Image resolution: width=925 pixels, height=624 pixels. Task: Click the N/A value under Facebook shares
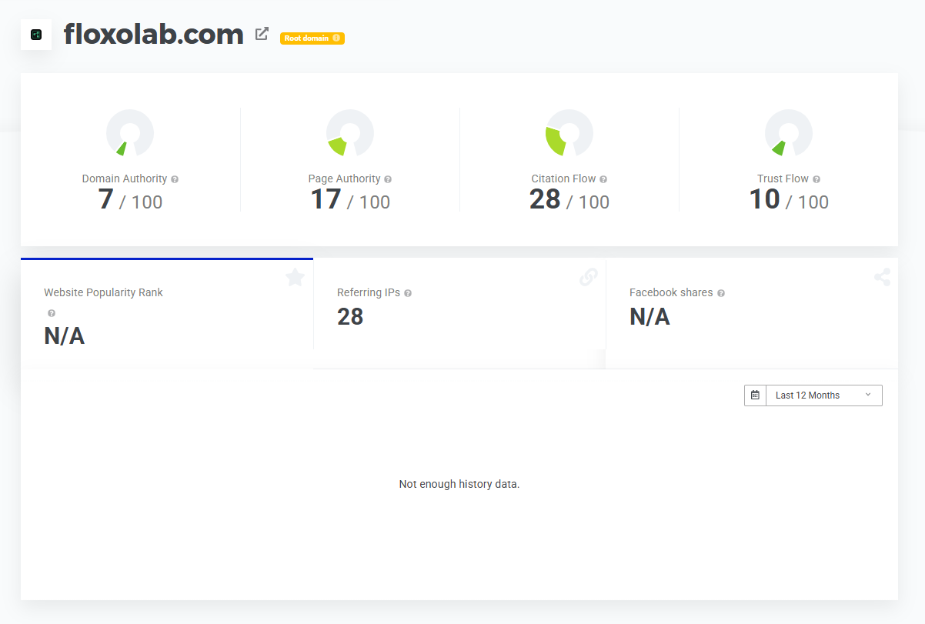click(650, 316)
